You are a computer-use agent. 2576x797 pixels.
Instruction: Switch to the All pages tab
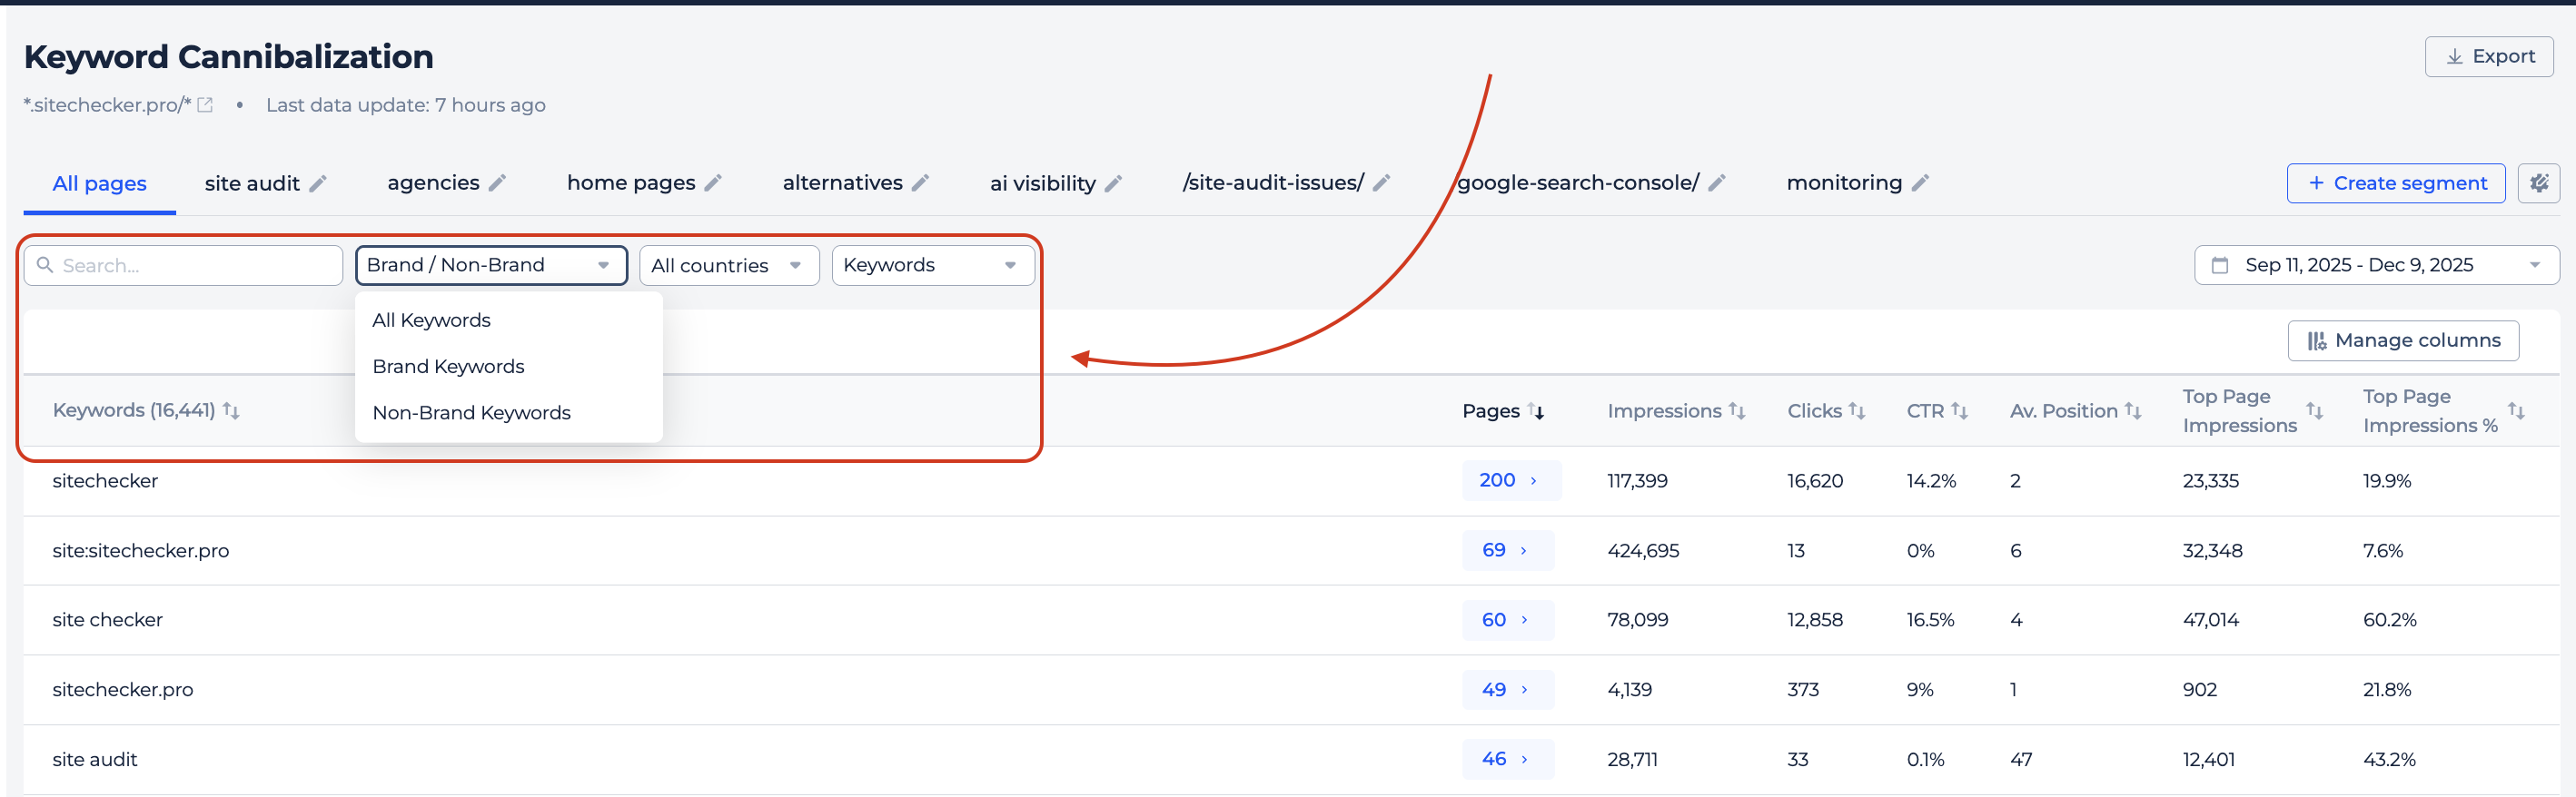(99, 183)
